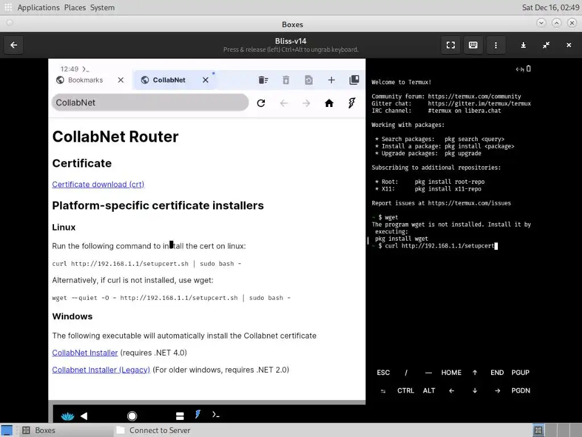Open the Boxes three-dot menu

[496, 45]
